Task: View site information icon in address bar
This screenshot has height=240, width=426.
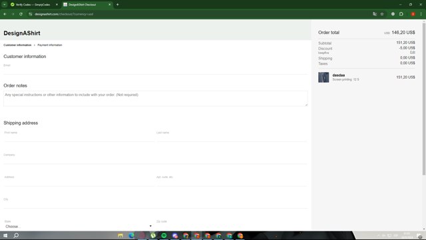Action: pos(31,14)
